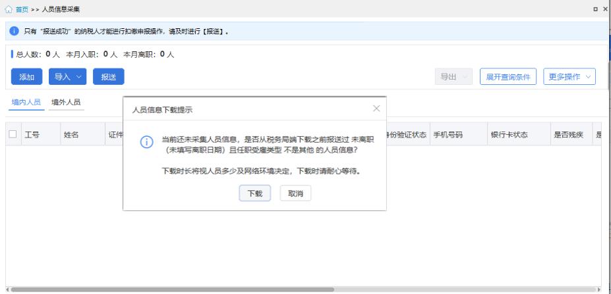Close the 人员信息下载提示 dialog with X
Viewport: 611px width, 294px height.
click(376, 109)
